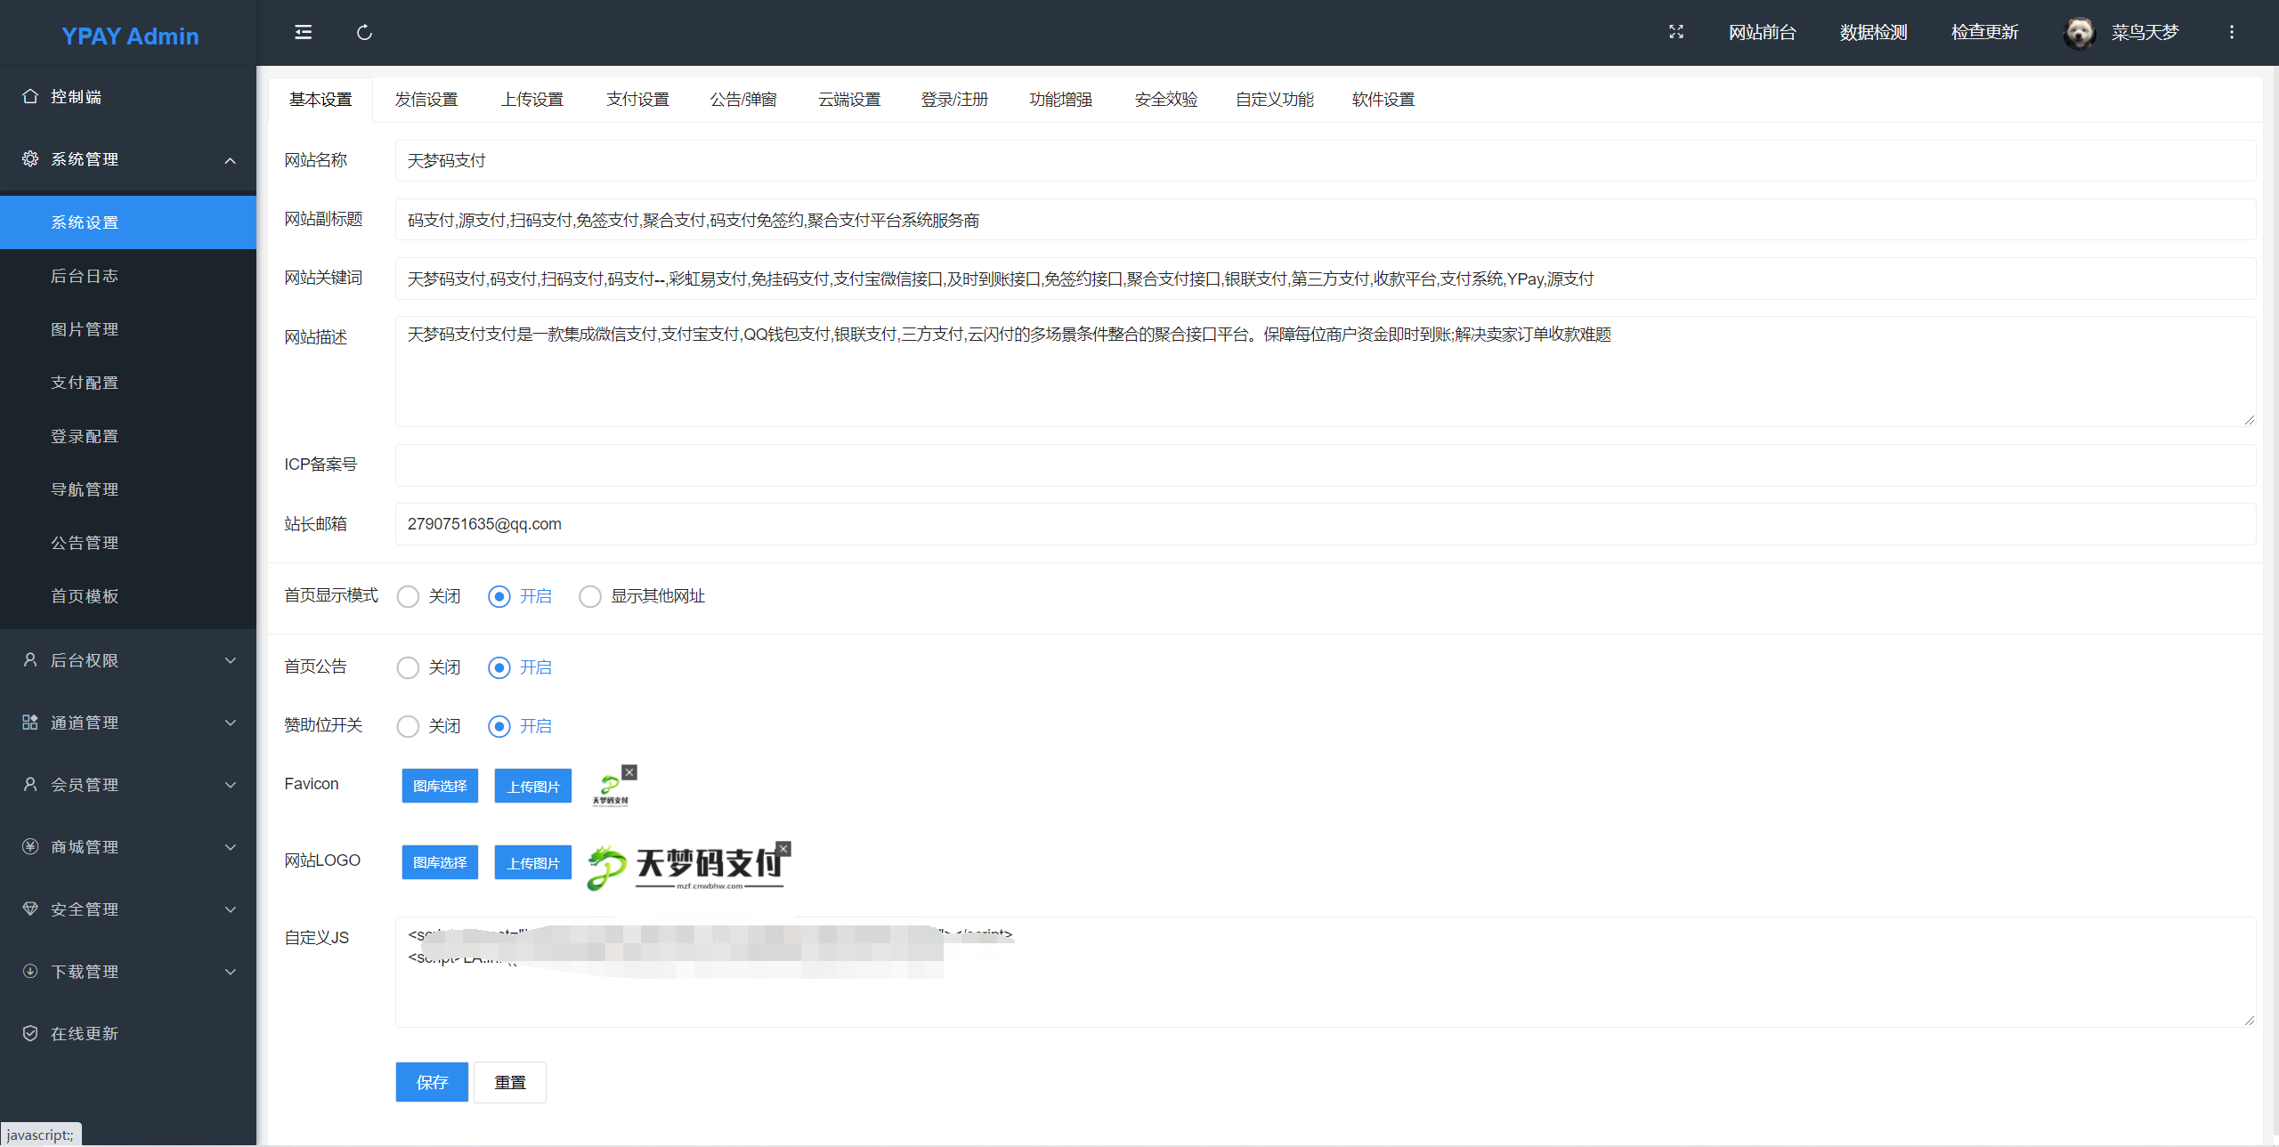Screen dimensions: 2279x1147
Task: Click the 保存 save button
Action: (x=432, y=1082)
